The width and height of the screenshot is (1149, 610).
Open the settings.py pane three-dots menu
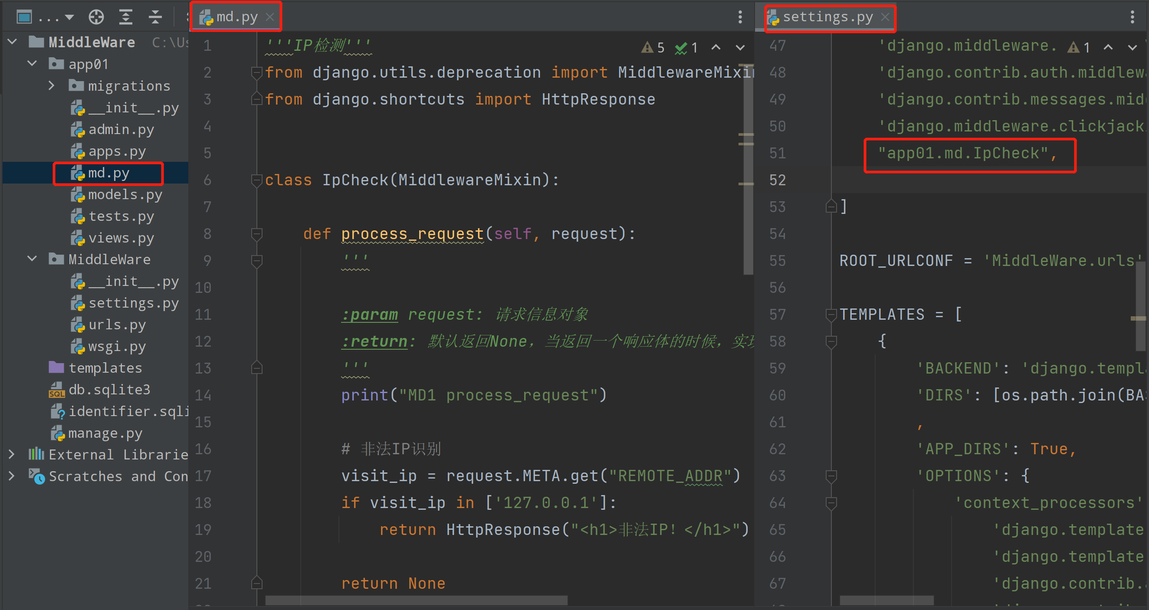point(1132,17)
